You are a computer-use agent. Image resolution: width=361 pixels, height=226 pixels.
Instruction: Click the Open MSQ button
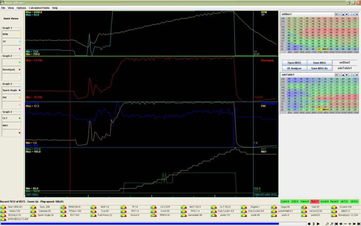[x=293, y=63]
